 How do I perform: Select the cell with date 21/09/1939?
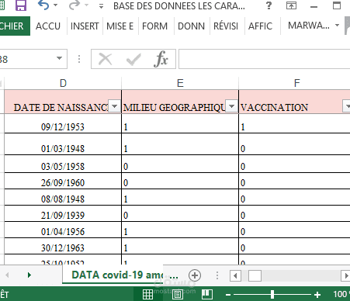(63, 213)
